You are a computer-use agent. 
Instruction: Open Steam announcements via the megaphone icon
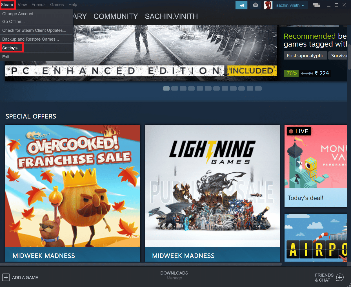[241, 5]
